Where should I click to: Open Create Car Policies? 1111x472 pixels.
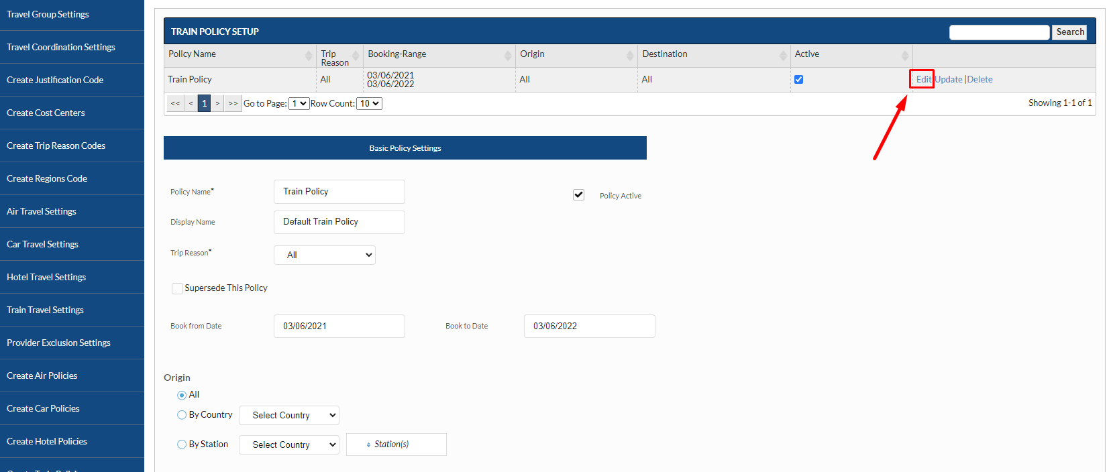pyautogui.click(x=72, y=408)
